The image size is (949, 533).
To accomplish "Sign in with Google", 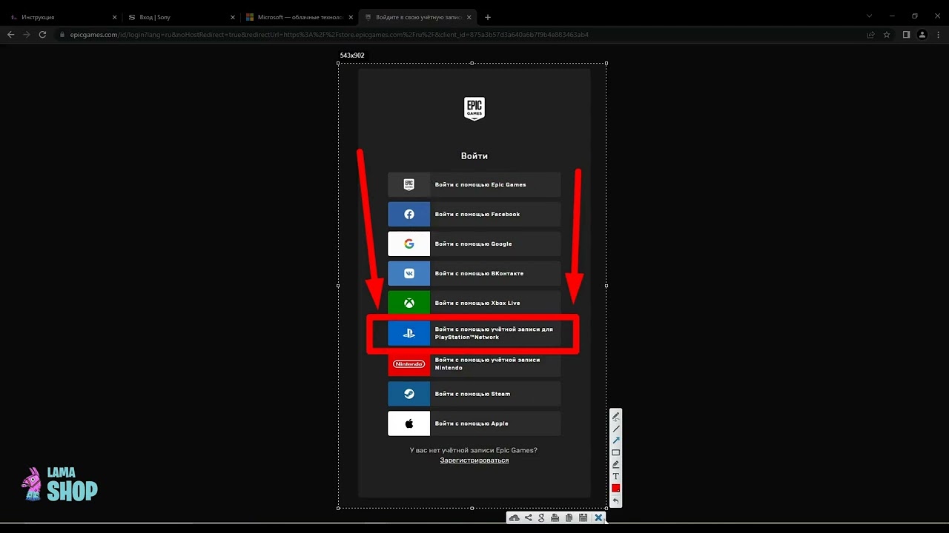I will click(x=474, y=244).
